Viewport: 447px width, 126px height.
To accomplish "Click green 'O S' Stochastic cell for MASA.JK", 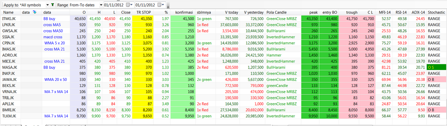I will tap(436, 67).
